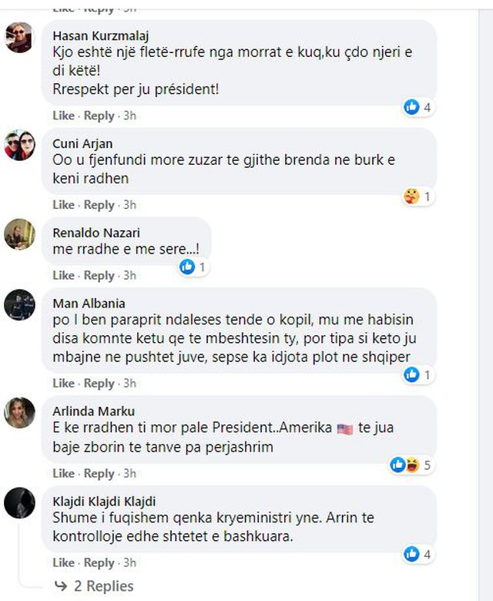Click the like reaction icon on Hasan Kurzmalaj's comment
This screenshot has width=493, height=601.
point(412,108)
